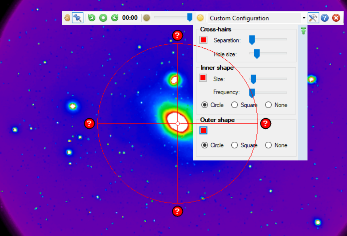
Task: Collapse the panel with the green arrow
Action: (x=304, y=31)
